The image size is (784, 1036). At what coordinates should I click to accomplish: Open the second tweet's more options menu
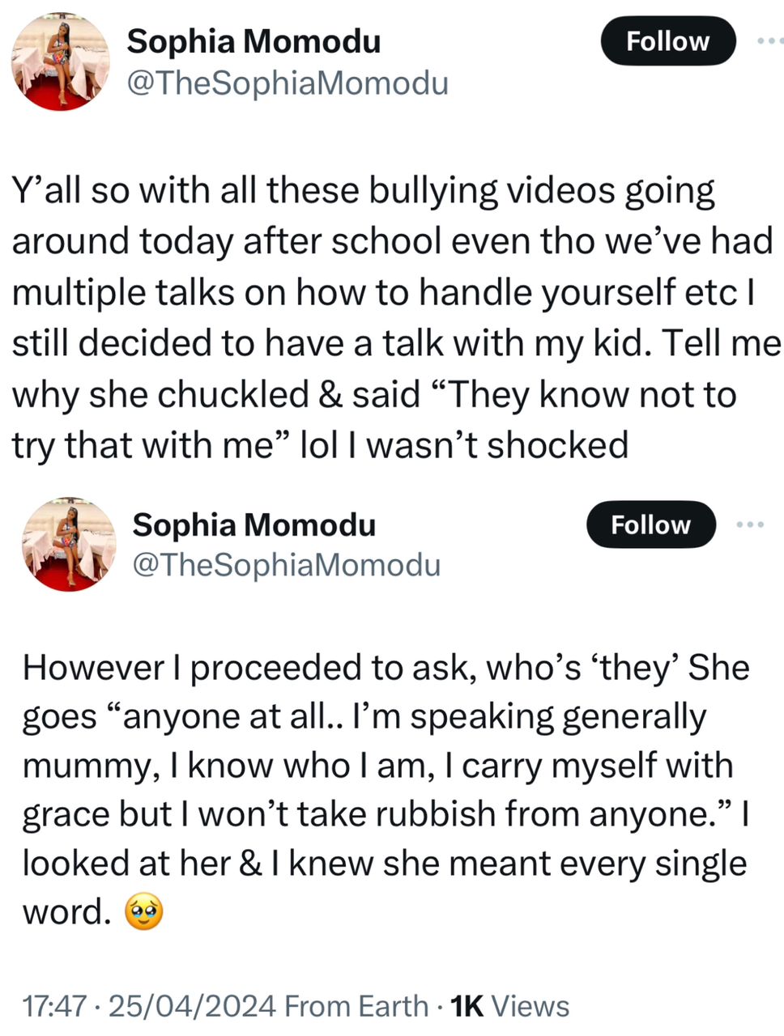click(750, 524)
